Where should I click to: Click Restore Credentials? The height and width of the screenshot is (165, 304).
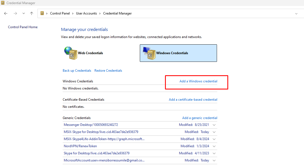click(108, 70)
